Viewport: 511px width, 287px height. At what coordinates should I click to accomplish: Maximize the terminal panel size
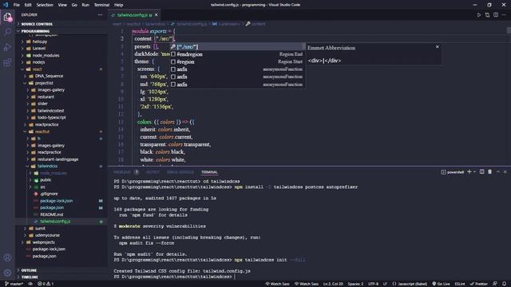498,172
